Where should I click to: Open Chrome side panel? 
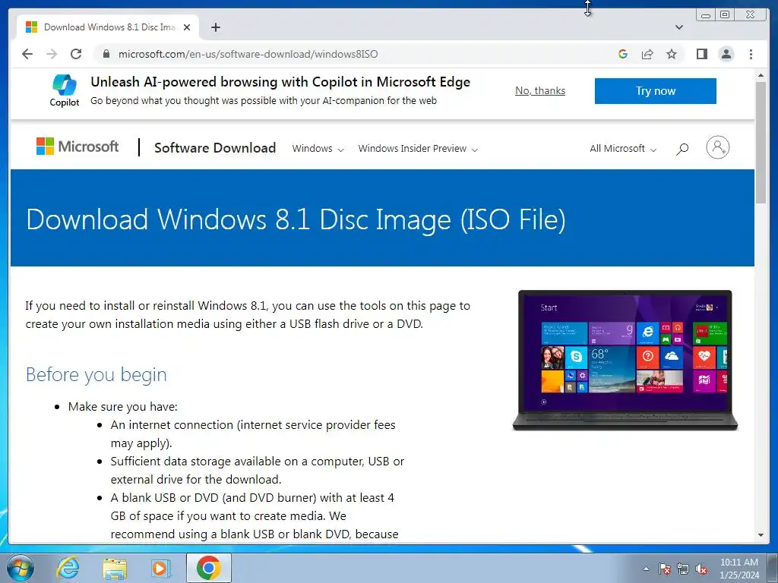(x=701, y=54)
